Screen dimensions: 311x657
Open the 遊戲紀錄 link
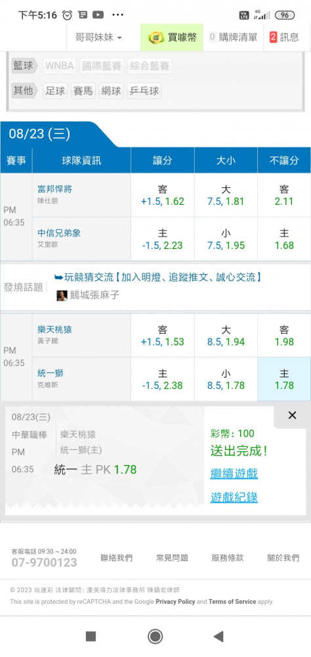[x=234, y=497]
